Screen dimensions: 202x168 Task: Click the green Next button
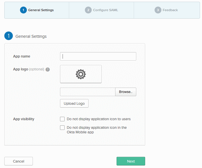pyautogui.click(x=131, y=161)
